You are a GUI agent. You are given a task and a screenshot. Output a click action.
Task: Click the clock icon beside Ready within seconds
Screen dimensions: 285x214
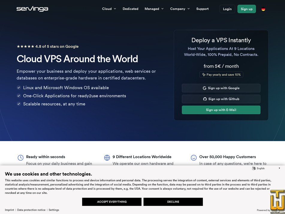click(20, 157)
